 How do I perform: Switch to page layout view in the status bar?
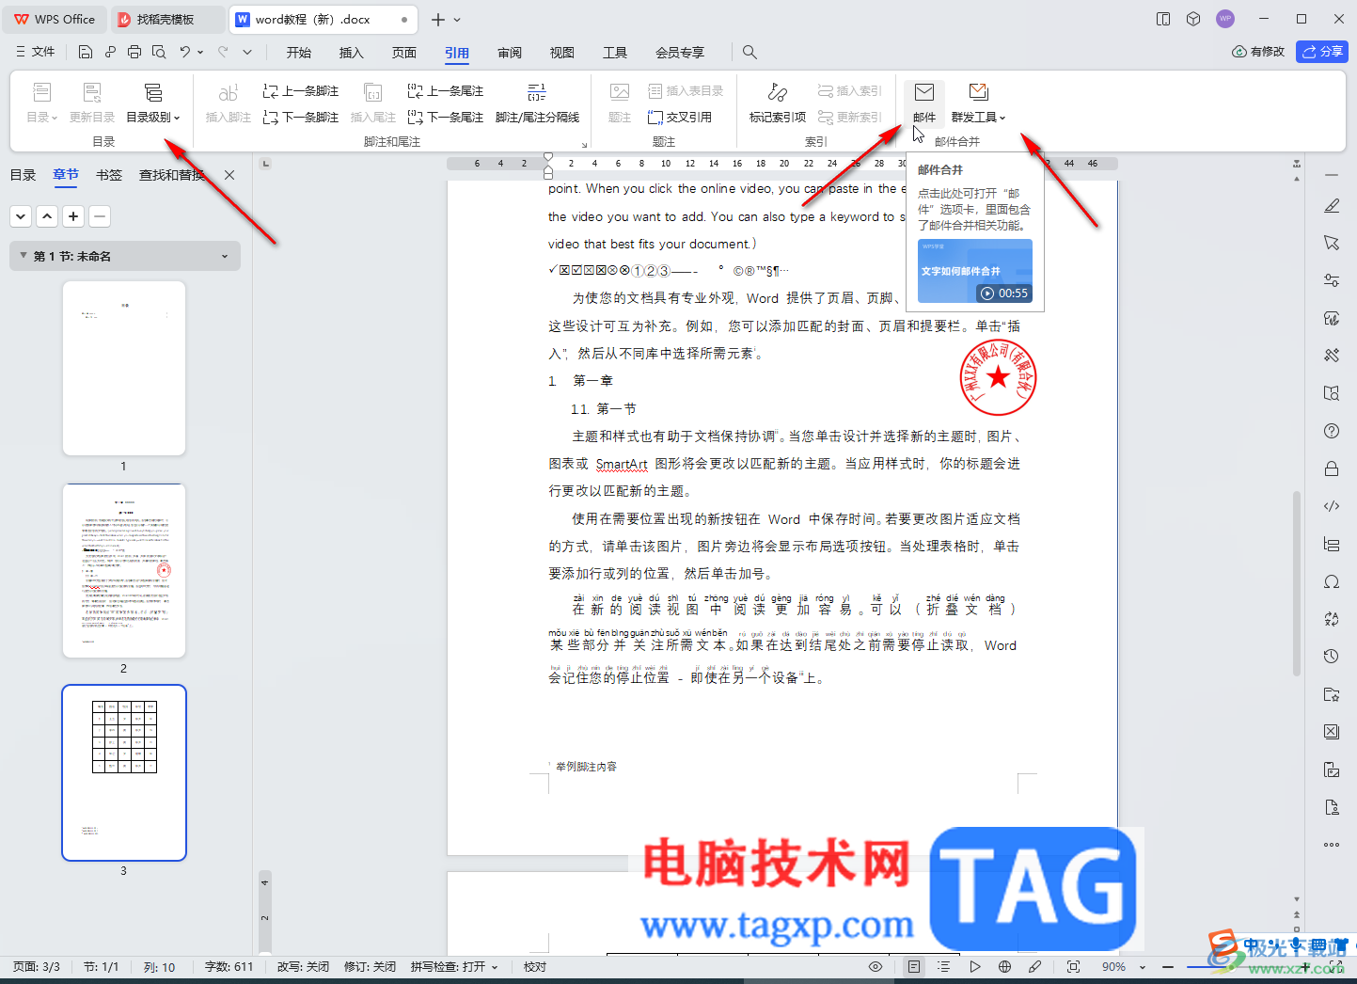point(914,966)
